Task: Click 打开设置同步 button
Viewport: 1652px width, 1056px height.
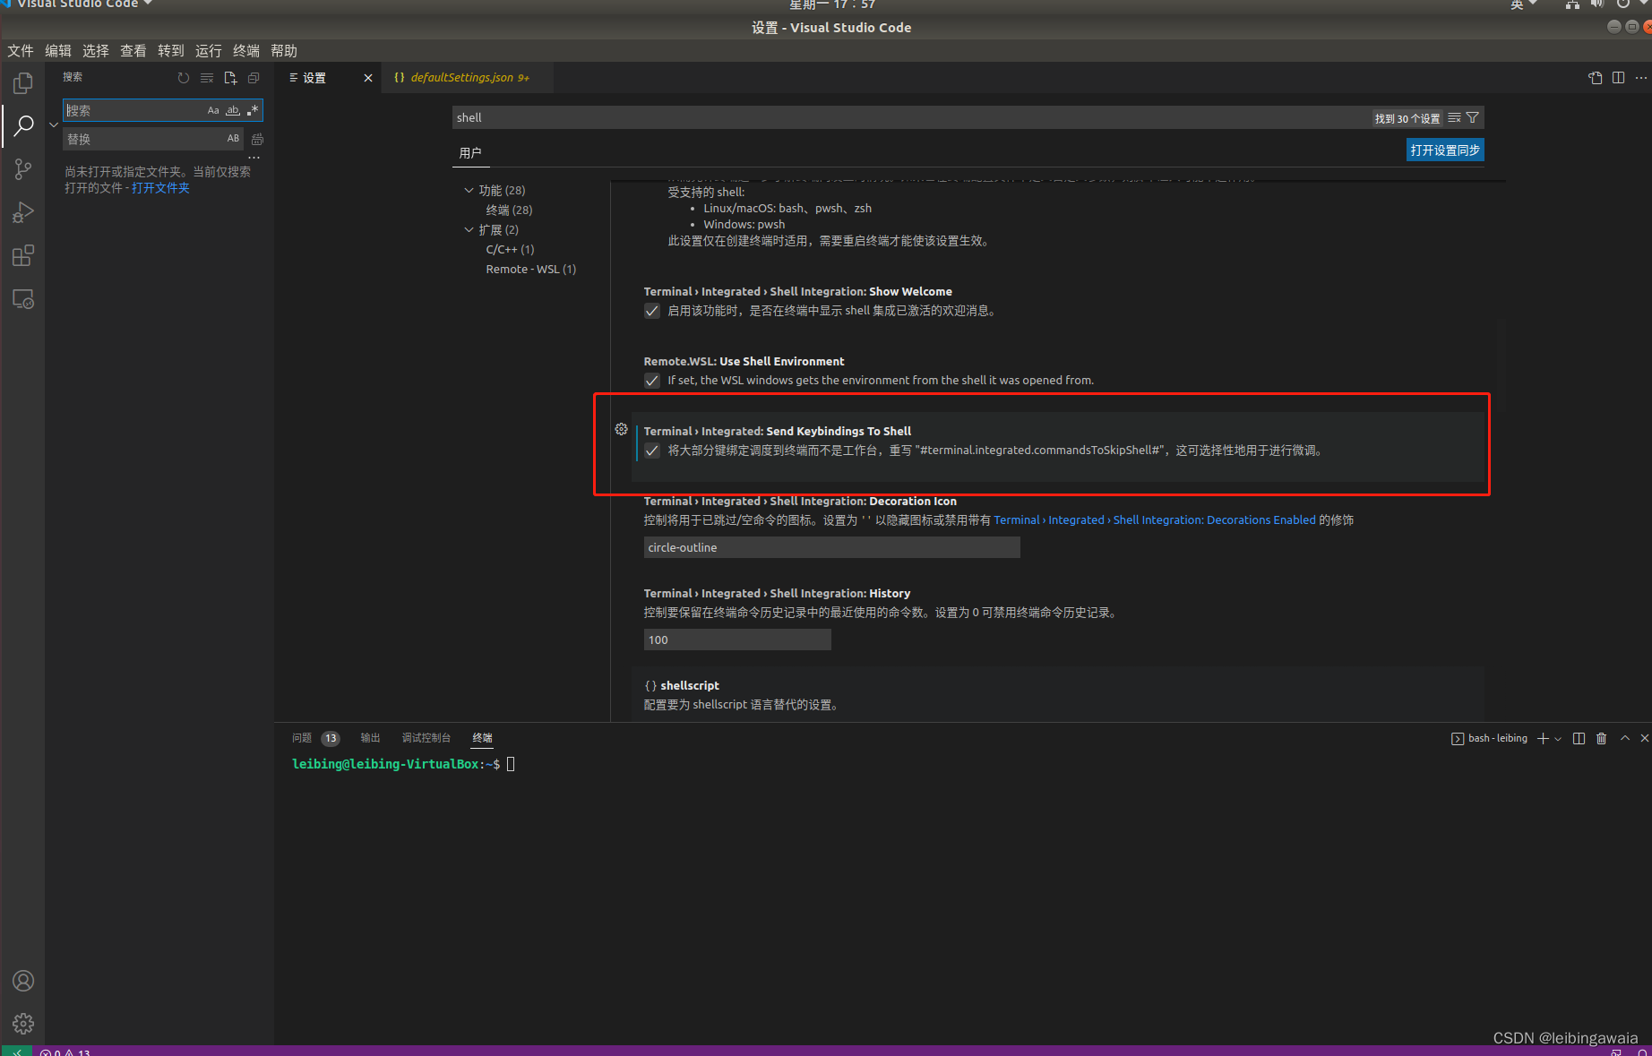Action: coord(1445,150)
